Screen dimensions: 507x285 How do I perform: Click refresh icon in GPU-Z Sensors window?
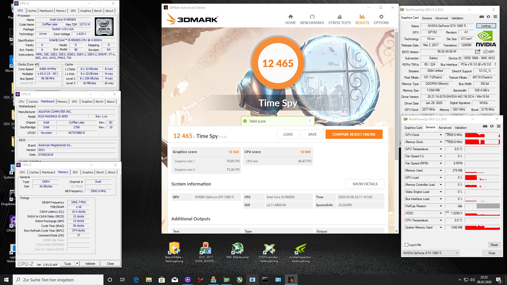[x=492, y=126]
